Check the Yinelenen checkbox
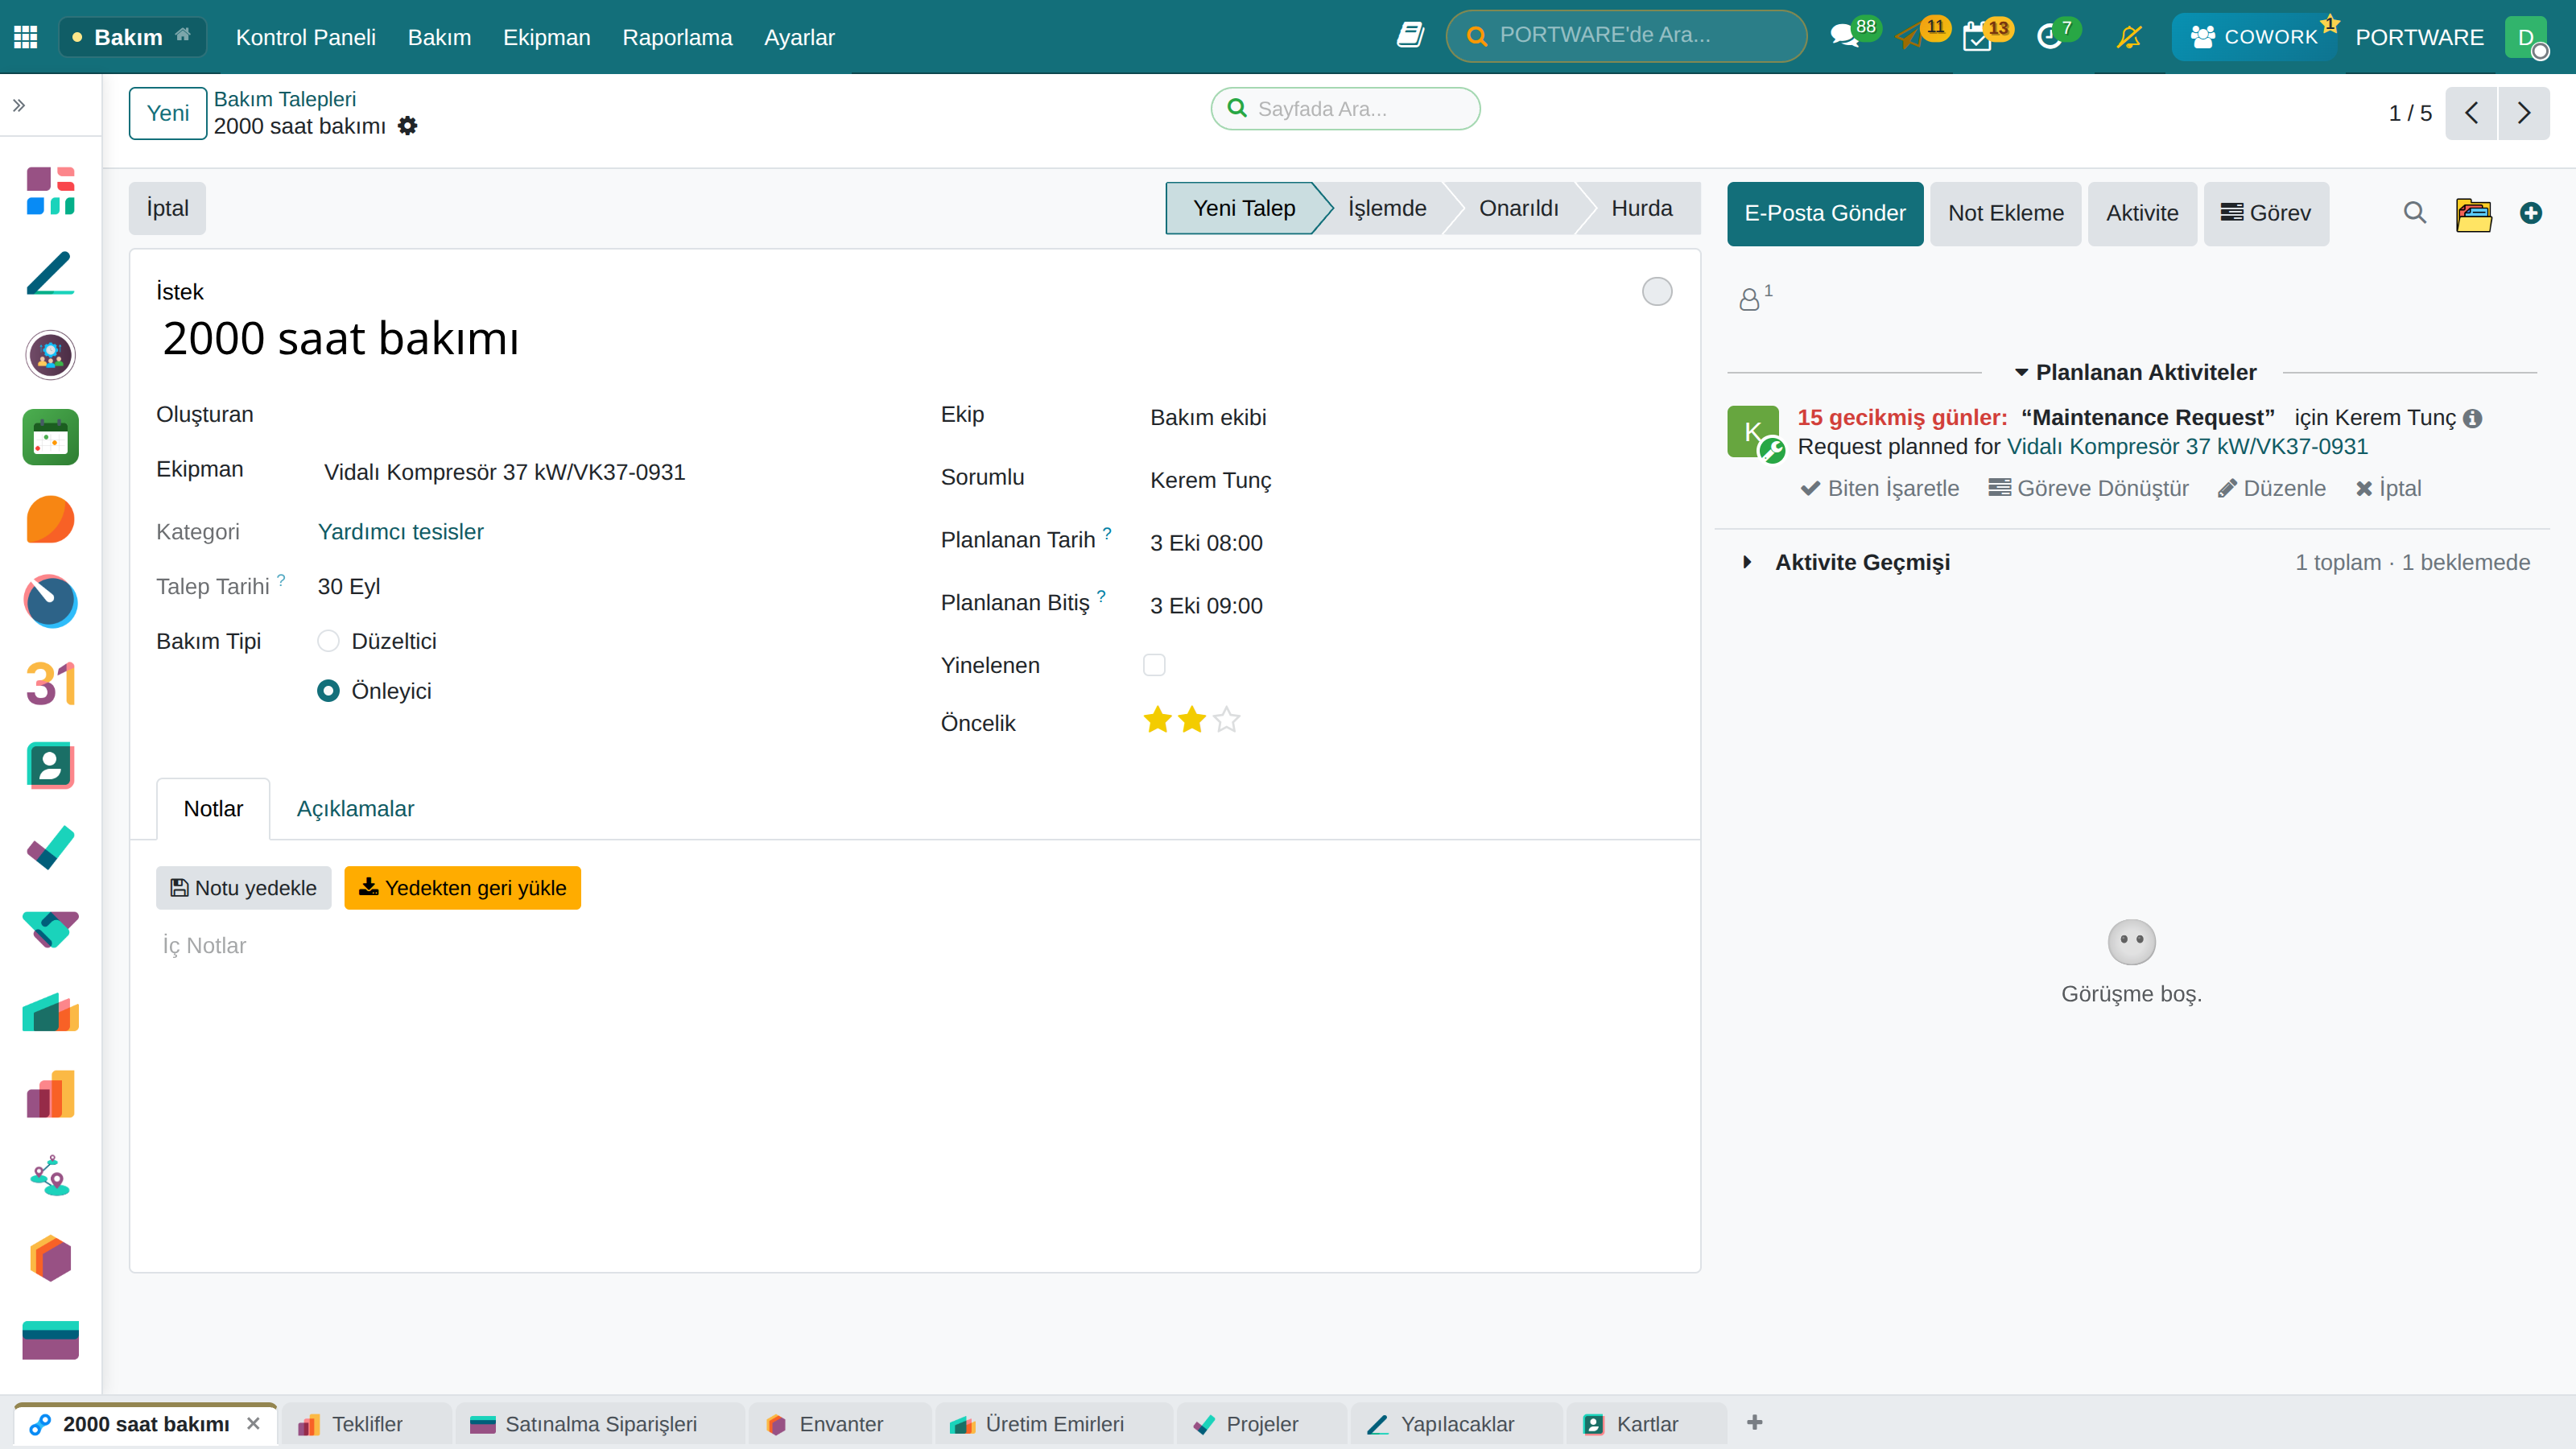2576x1449 pixels. [x=1154, y=665]
